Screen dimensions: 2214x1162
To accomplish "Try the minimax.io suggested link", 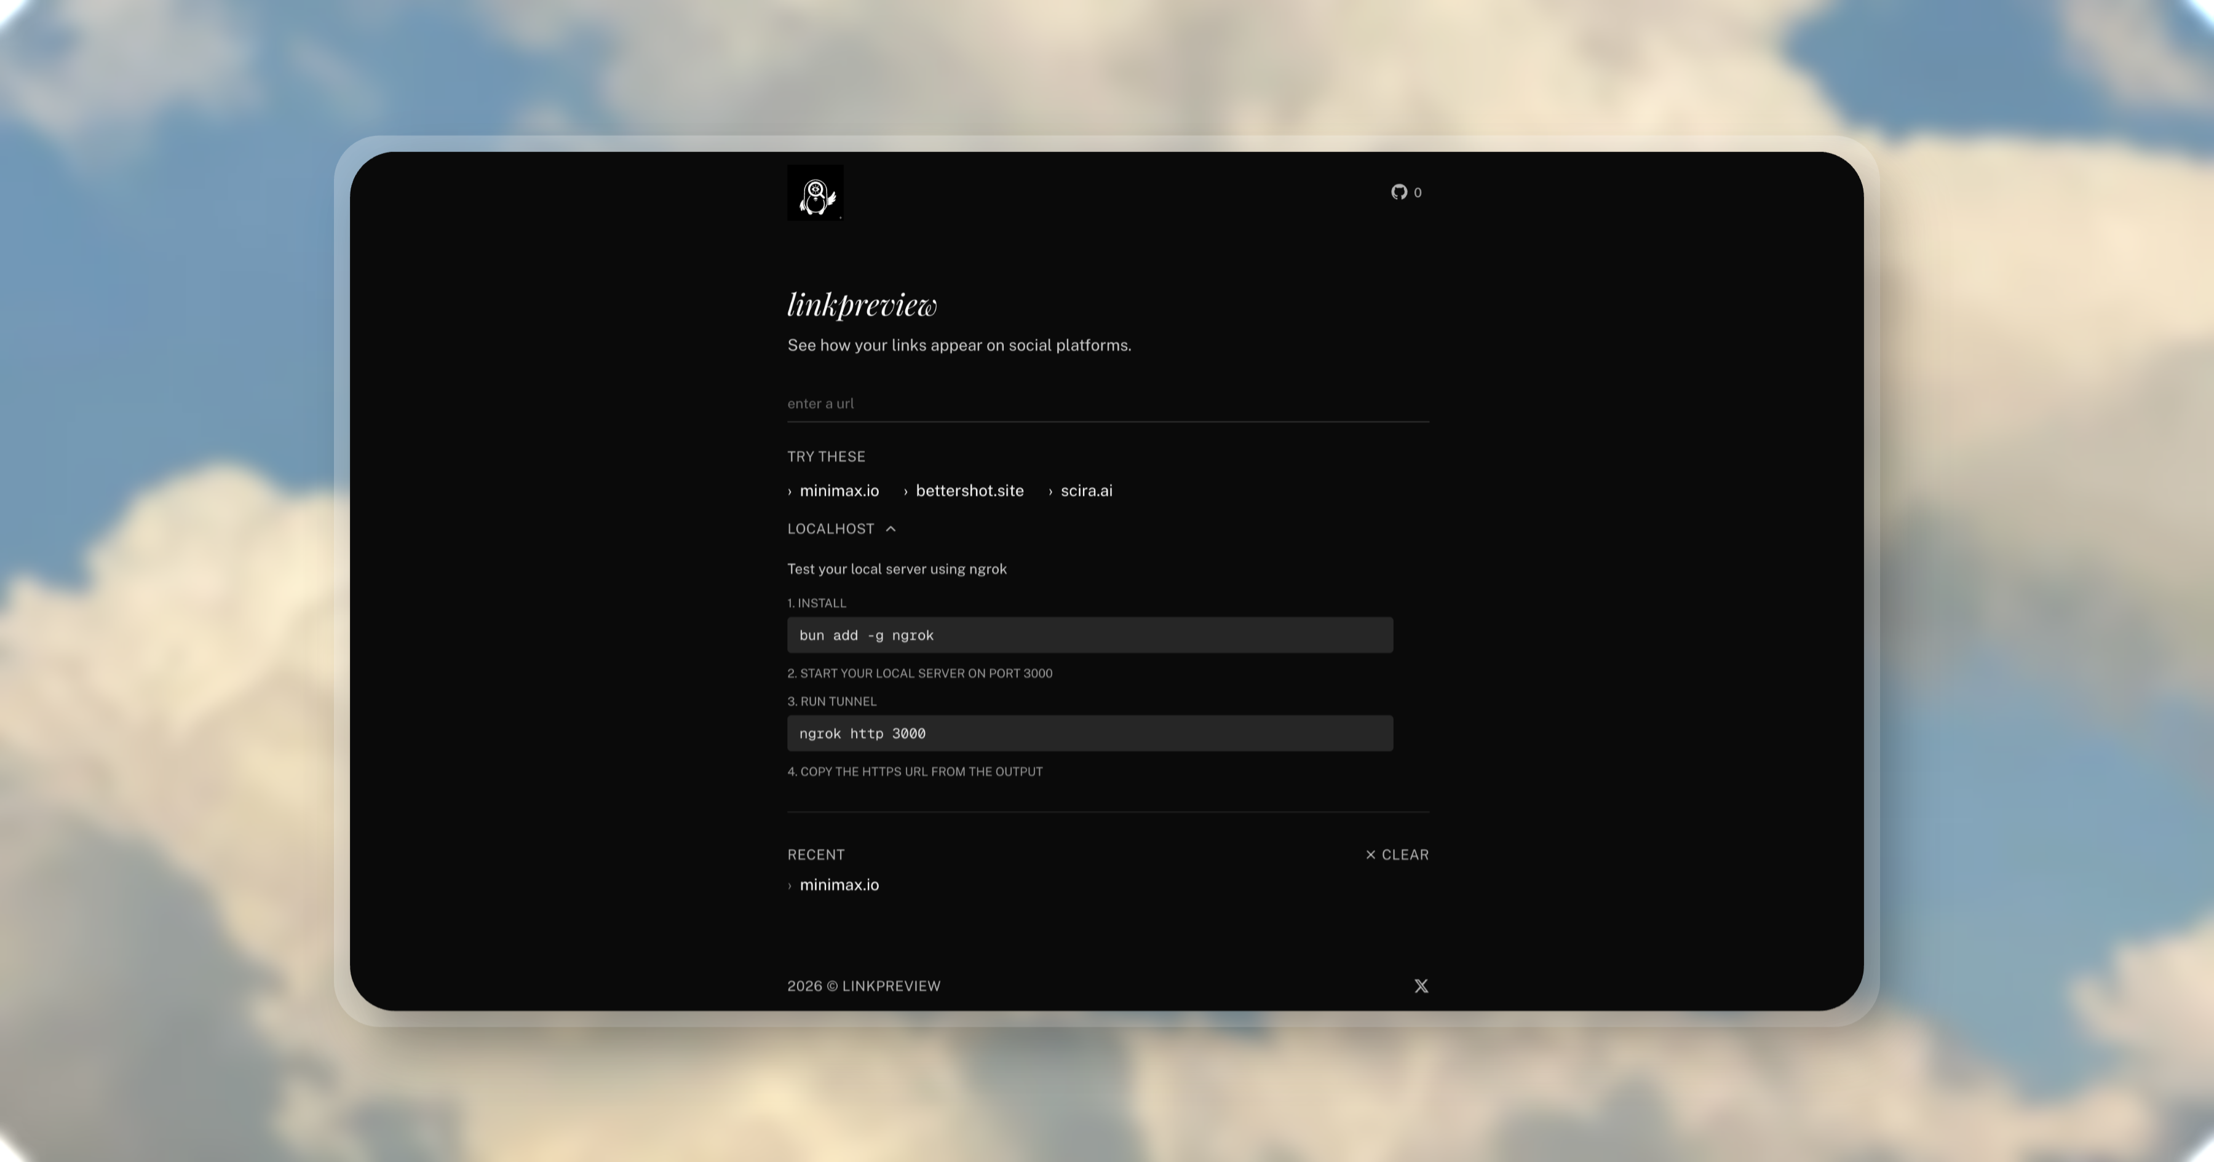I will pos(833,491).
